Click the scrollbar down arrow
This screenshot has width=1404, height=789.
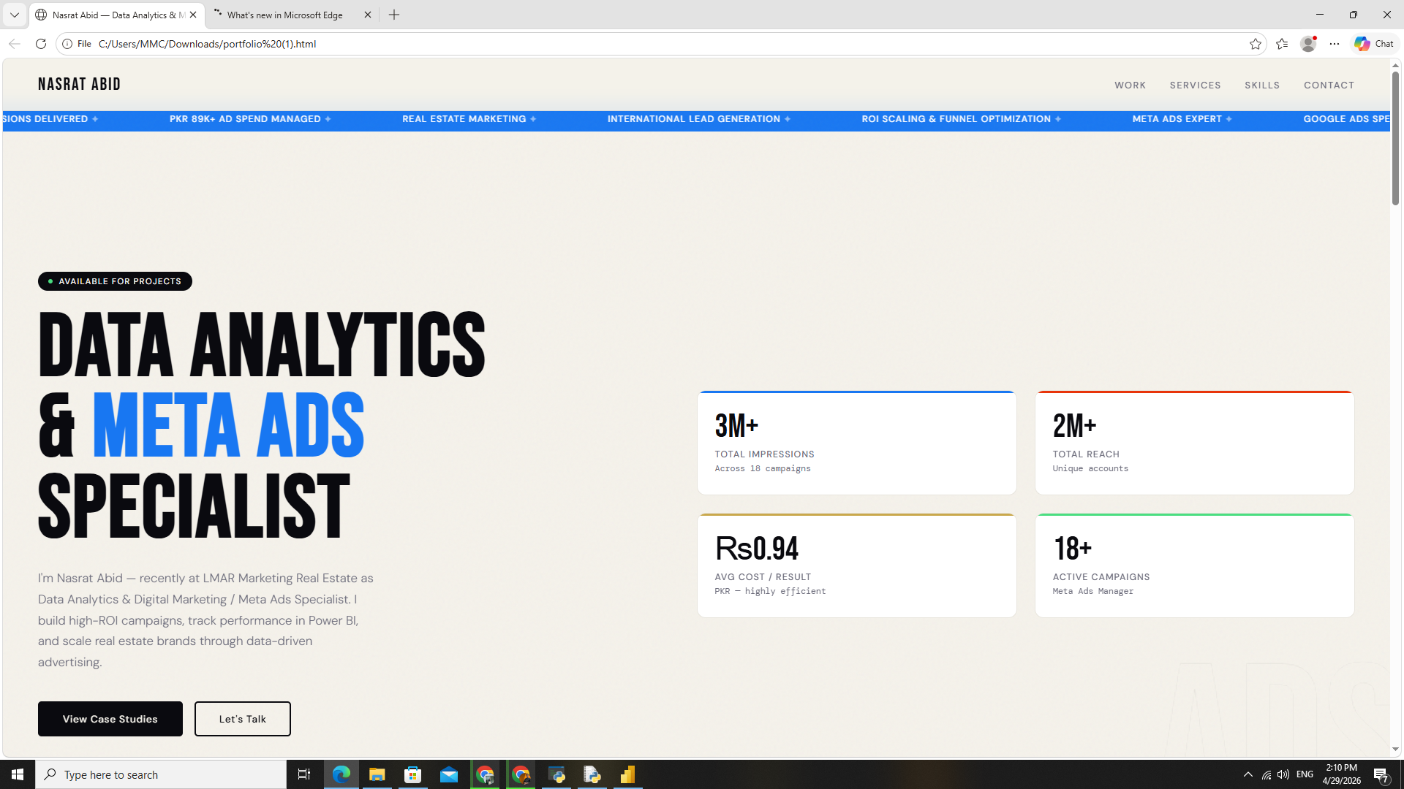(x=1395, y=750)
